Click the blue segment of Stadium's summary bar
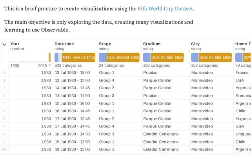Image resolution: width=251 pixels, height=156 pixels. [x=146, y=58]
